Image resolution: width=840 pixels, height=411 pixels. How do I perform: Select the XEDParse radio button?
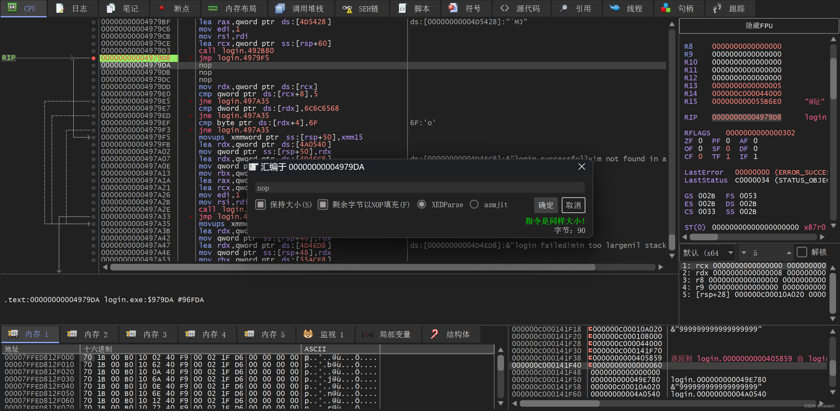[422, 205]
